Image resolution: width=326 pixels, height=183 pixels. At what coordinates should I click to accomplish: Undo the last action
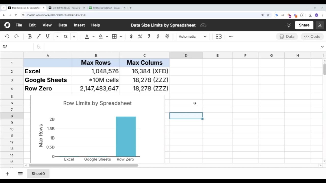coord(7,36)
